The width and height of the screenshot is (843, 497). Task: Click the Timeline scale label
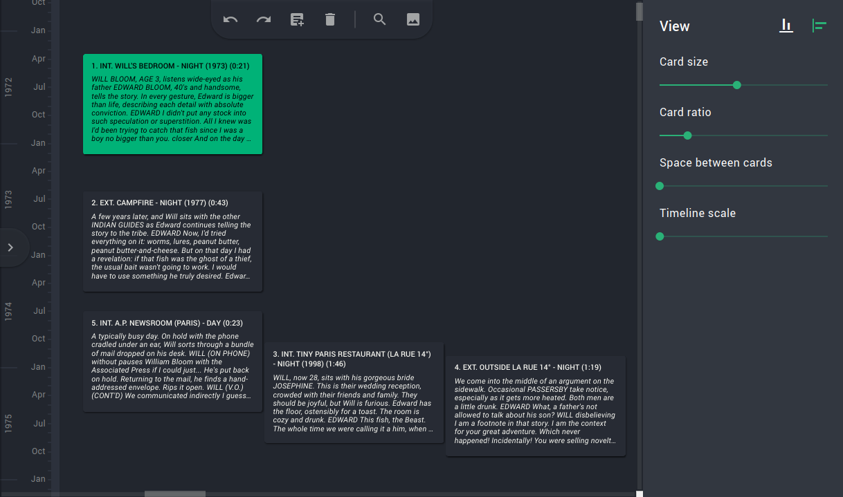pos(698,213)
